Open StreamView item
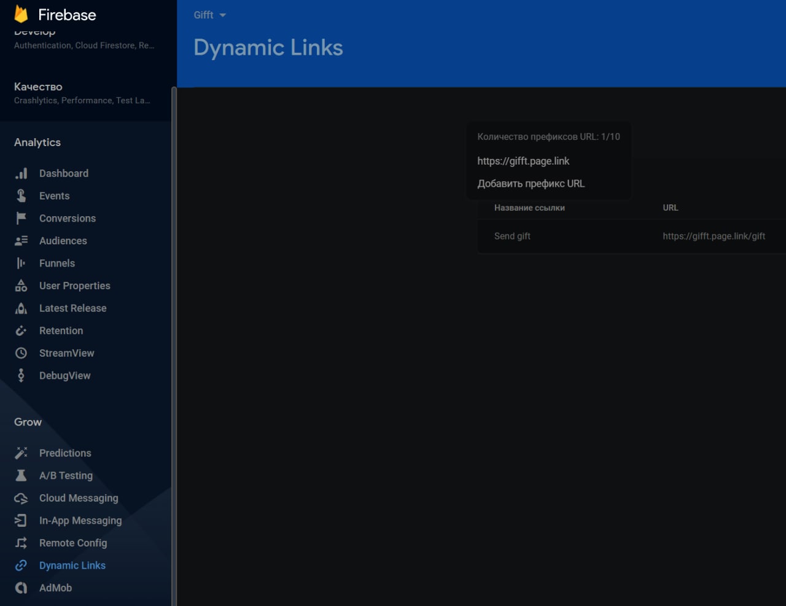The image size is (786, 606). 67,353
